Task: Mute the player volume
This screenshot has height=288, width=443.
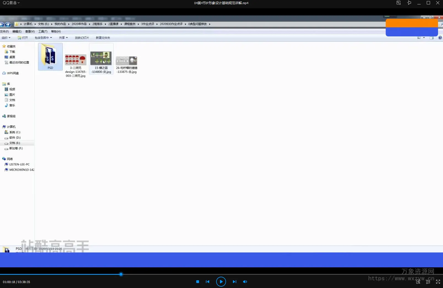Action: [245, 282]
